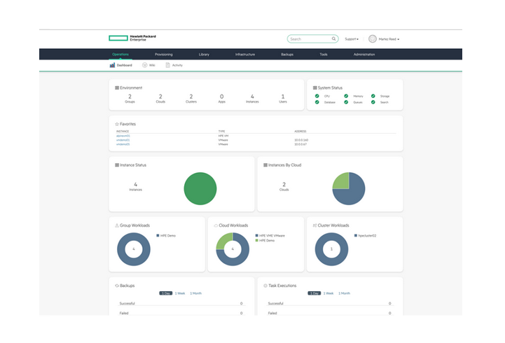
Task: Open the Provisioning menu
Action: 164,55
